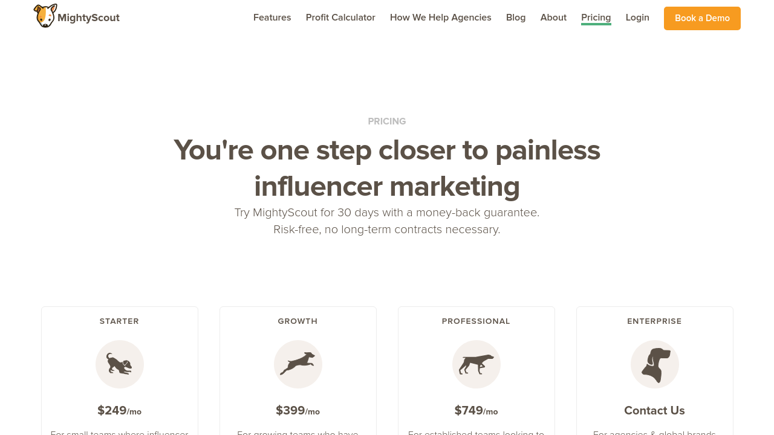Select the Pricing nav tab

(596, 18)
